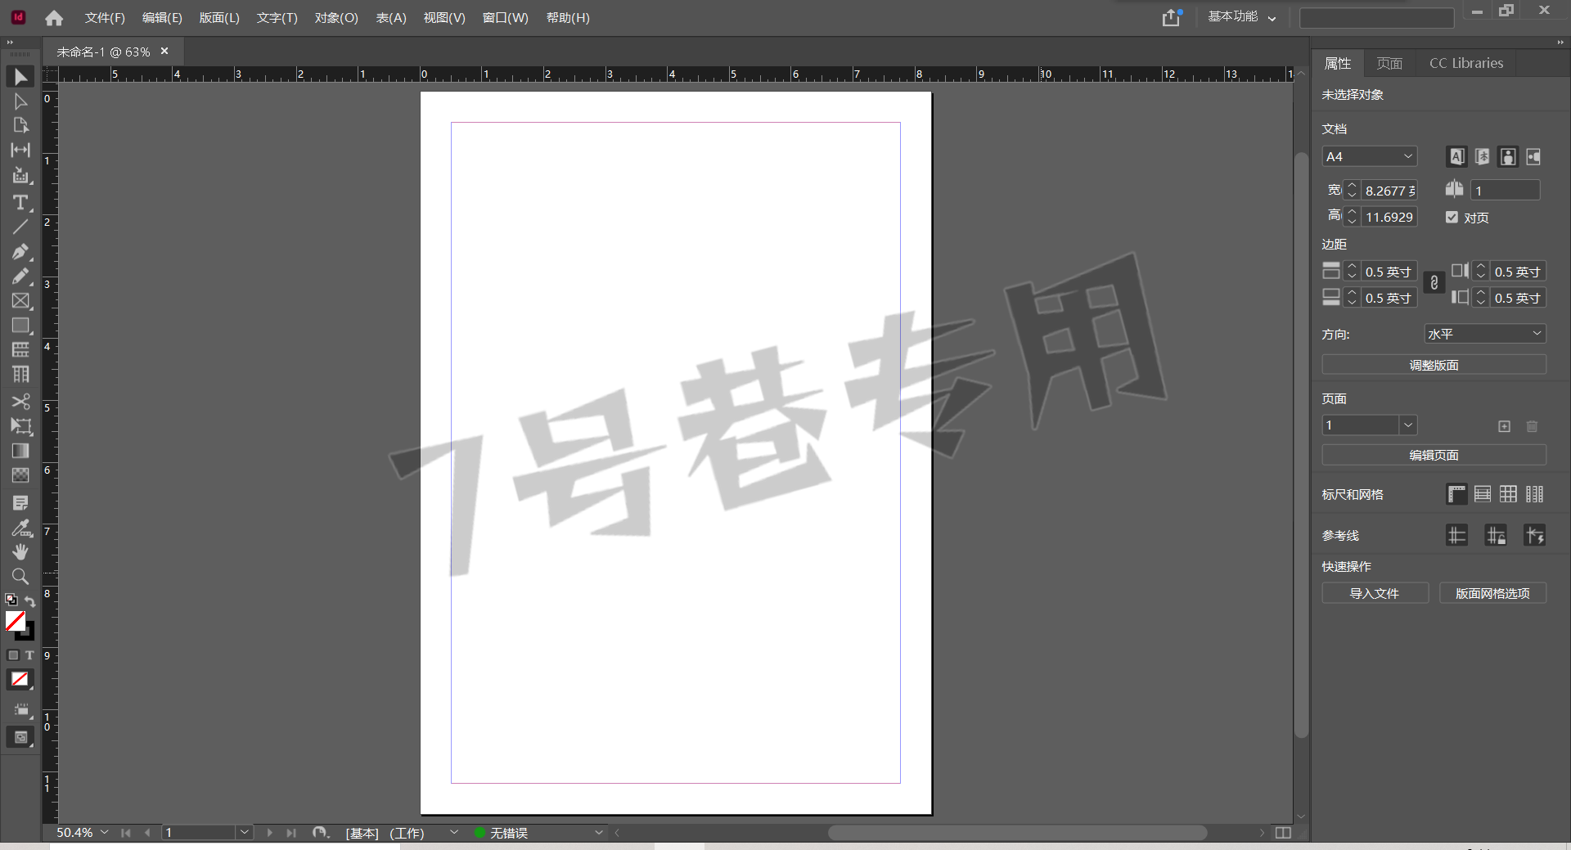Select the Scissors tool

pyautogui.click(x=20, y=402)
